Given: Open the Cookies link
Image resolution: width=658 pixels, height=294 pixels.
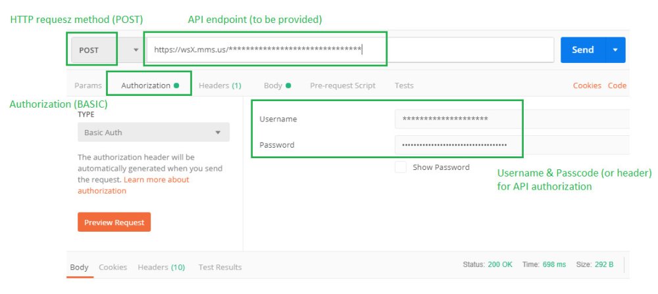Looking at the screenshot, I should 587,85.
